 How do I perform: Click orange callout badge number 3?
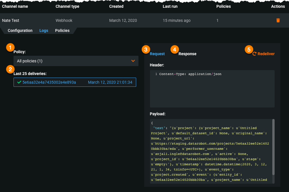(x=146, y=49)
